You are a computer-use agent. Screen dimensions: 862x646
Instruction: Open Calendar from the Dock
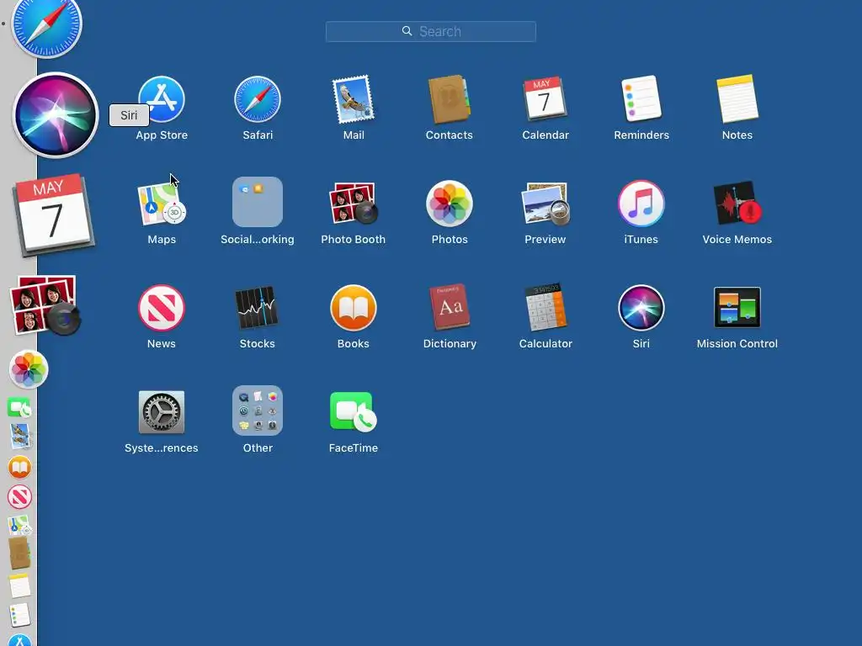tap(53, 214)
